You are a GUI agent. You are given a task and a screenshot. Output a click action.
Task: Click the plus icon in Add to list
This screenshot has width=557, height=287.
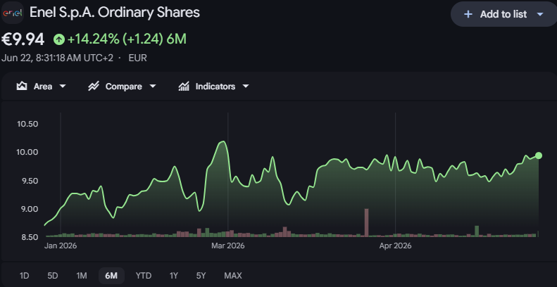click(468, 14)
